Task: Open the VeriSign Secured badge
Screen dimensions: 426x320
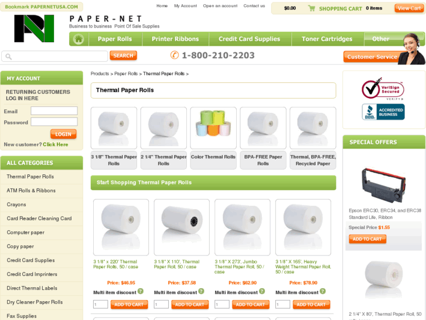Action: [x=383, y=89]
